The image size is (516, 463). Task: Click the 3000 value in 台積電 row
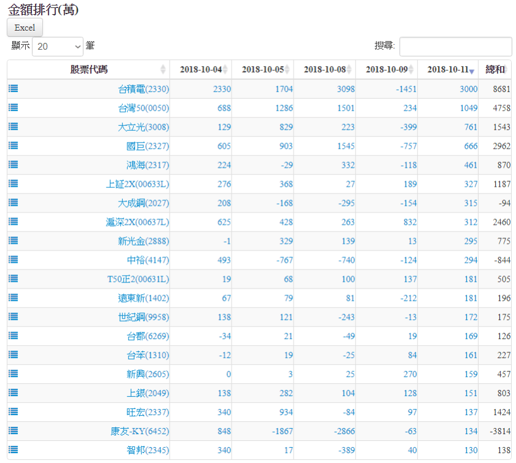468,89
